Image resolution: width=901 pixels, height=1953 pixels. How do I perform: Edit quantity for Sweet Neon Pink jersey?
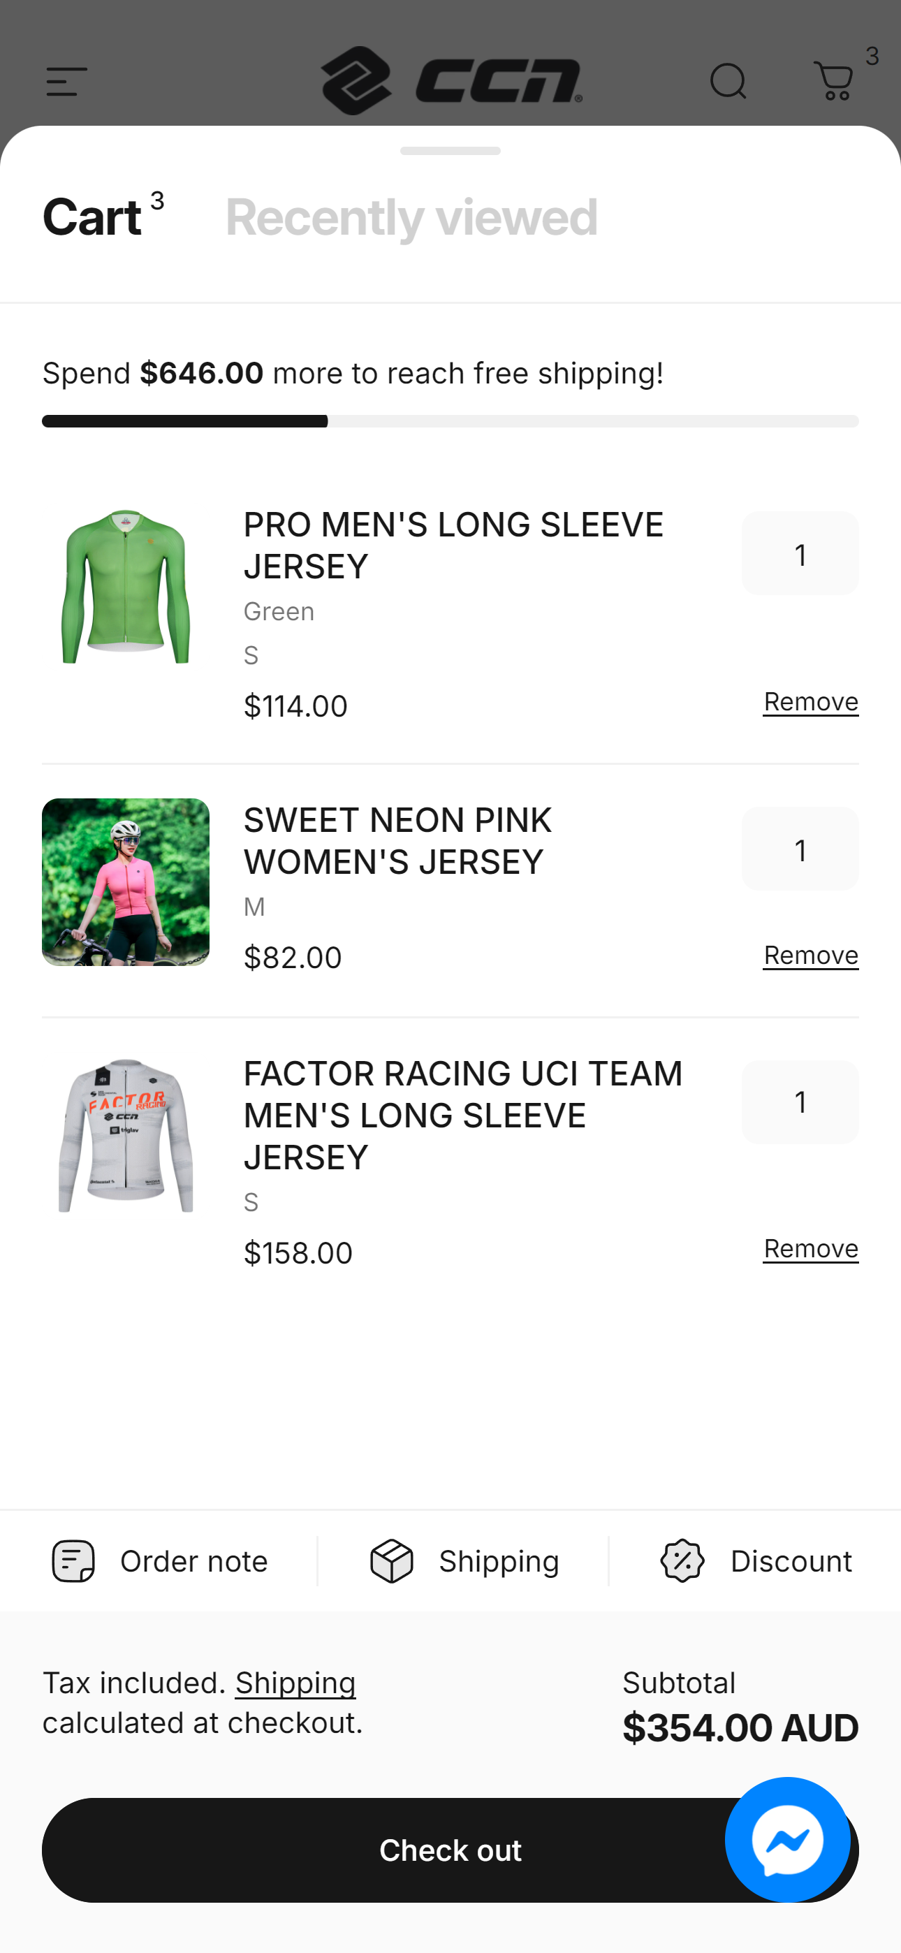[800, 849]
